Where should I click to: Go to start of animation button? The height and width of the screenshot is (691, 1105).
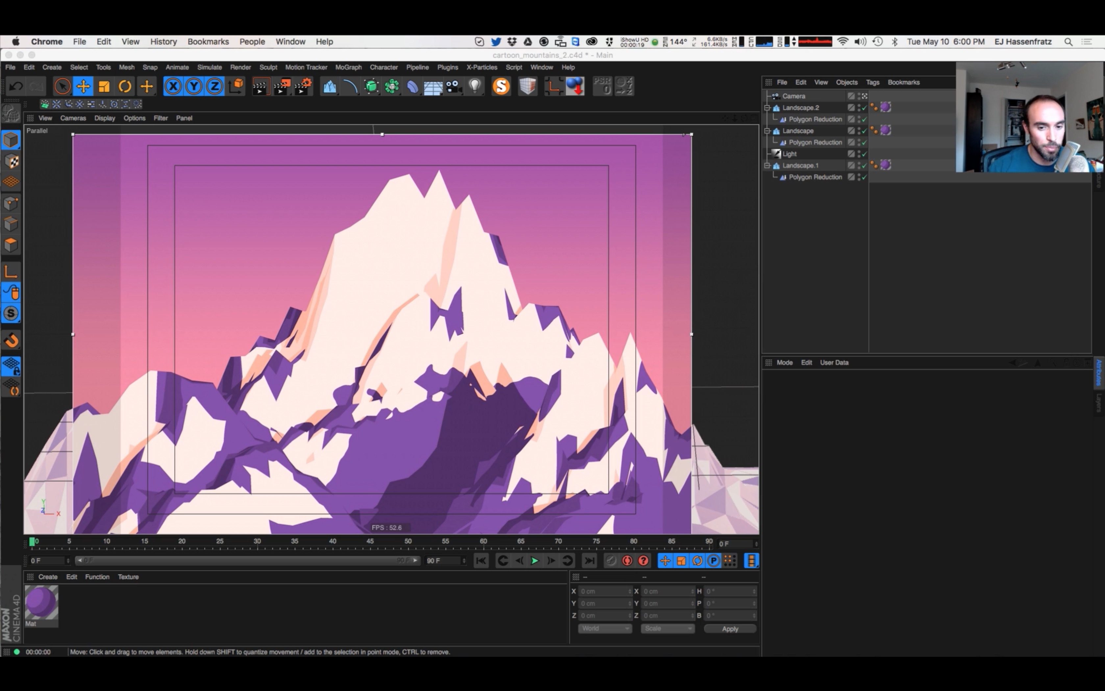[481, 561]
